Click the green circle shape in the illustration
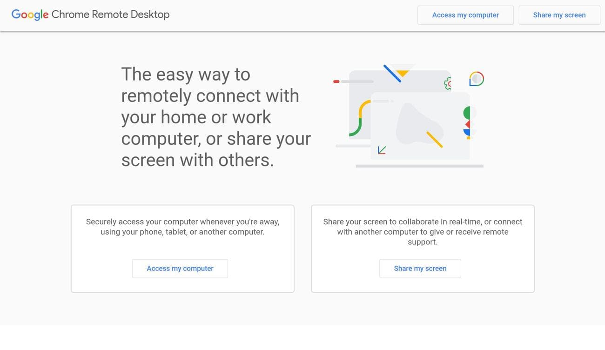 [467, 112]
